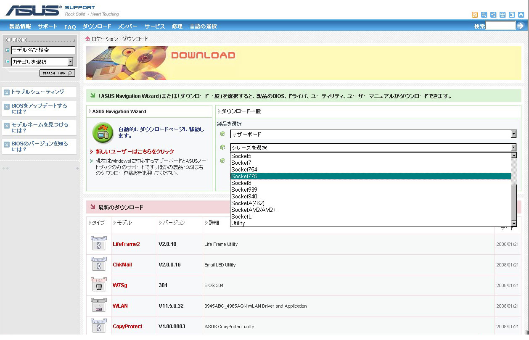Select Socket5 from the series list
This screenshot has width=529, height=340.
(370, 156)
